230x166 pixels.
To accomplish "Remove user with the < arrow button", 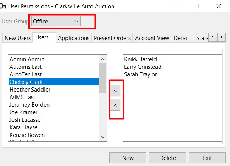I will click(x=115, y=105).
